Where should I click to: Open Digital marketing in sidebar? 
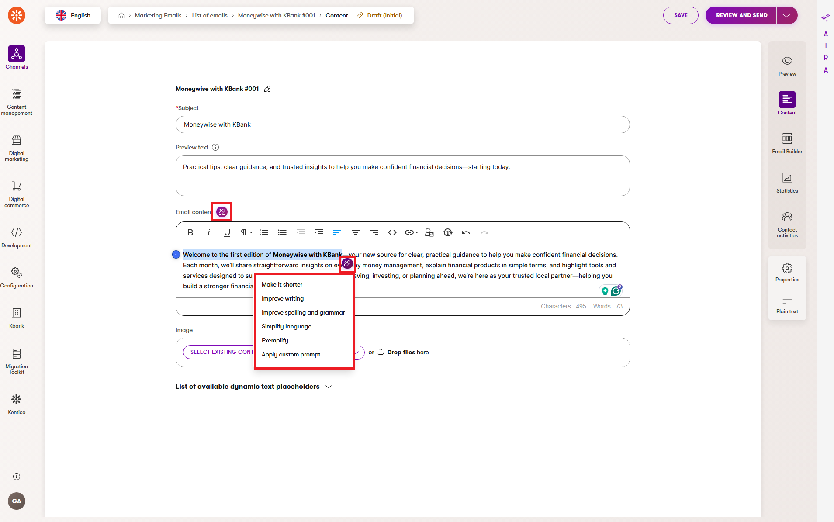tap(17, 149)
